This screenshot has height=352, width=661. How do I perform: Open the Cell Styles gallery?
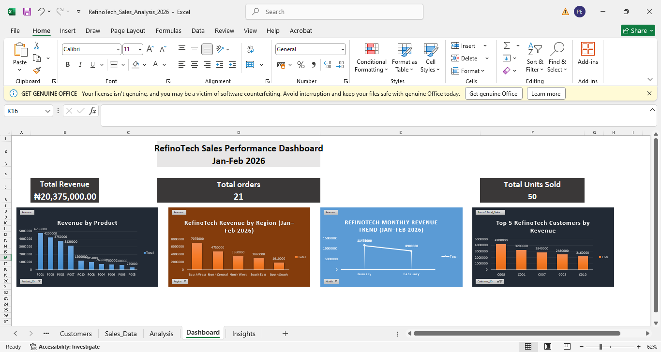click(430, 58)
